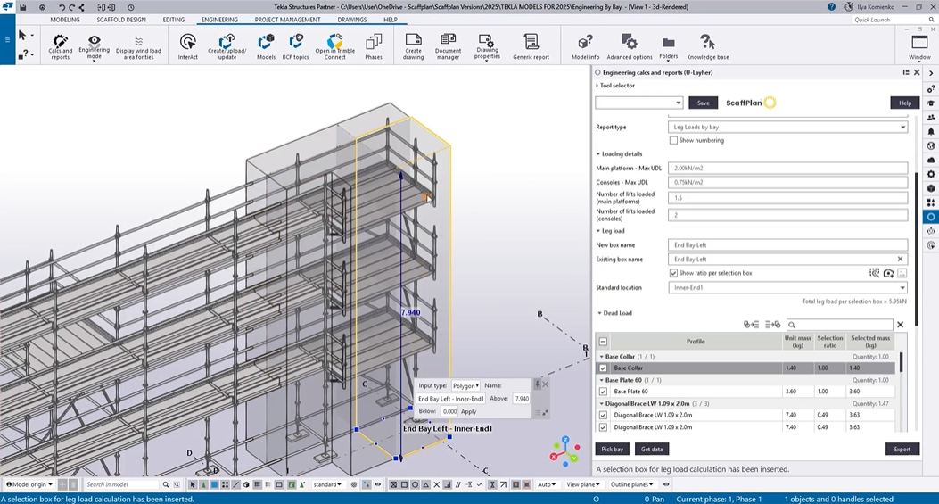This screenshot has height=504, width=939.
Task: Open the Standard location dropdown
Action: click(787, 287)
